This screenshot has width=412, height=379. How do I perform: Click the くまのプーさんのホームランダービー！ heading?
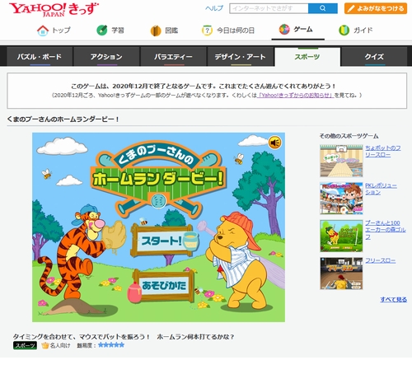click(x=63, y=119)
